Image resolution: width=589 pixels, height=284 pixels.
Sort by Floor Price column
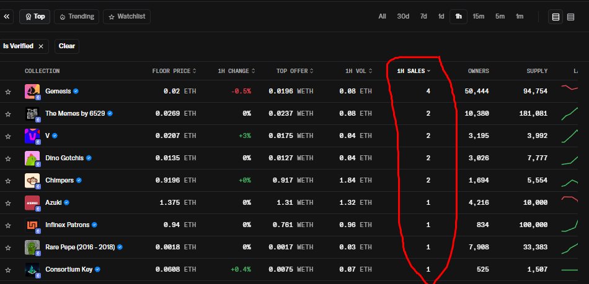(174, 71)
